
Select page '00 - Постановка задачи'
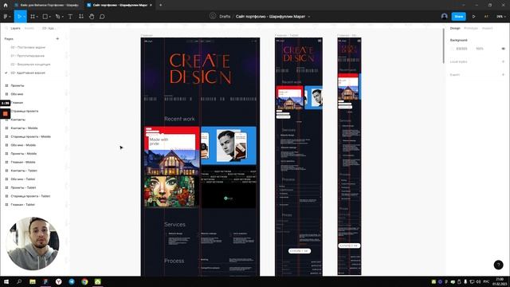tap(28, 47)
